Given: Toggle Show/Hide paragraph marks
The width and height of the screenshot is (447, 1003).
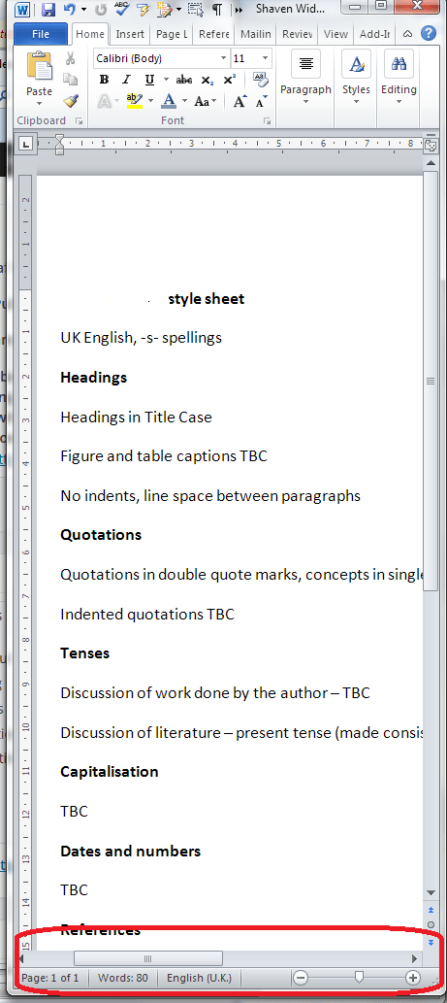Looking at the screenshot, I should point(218,10).
